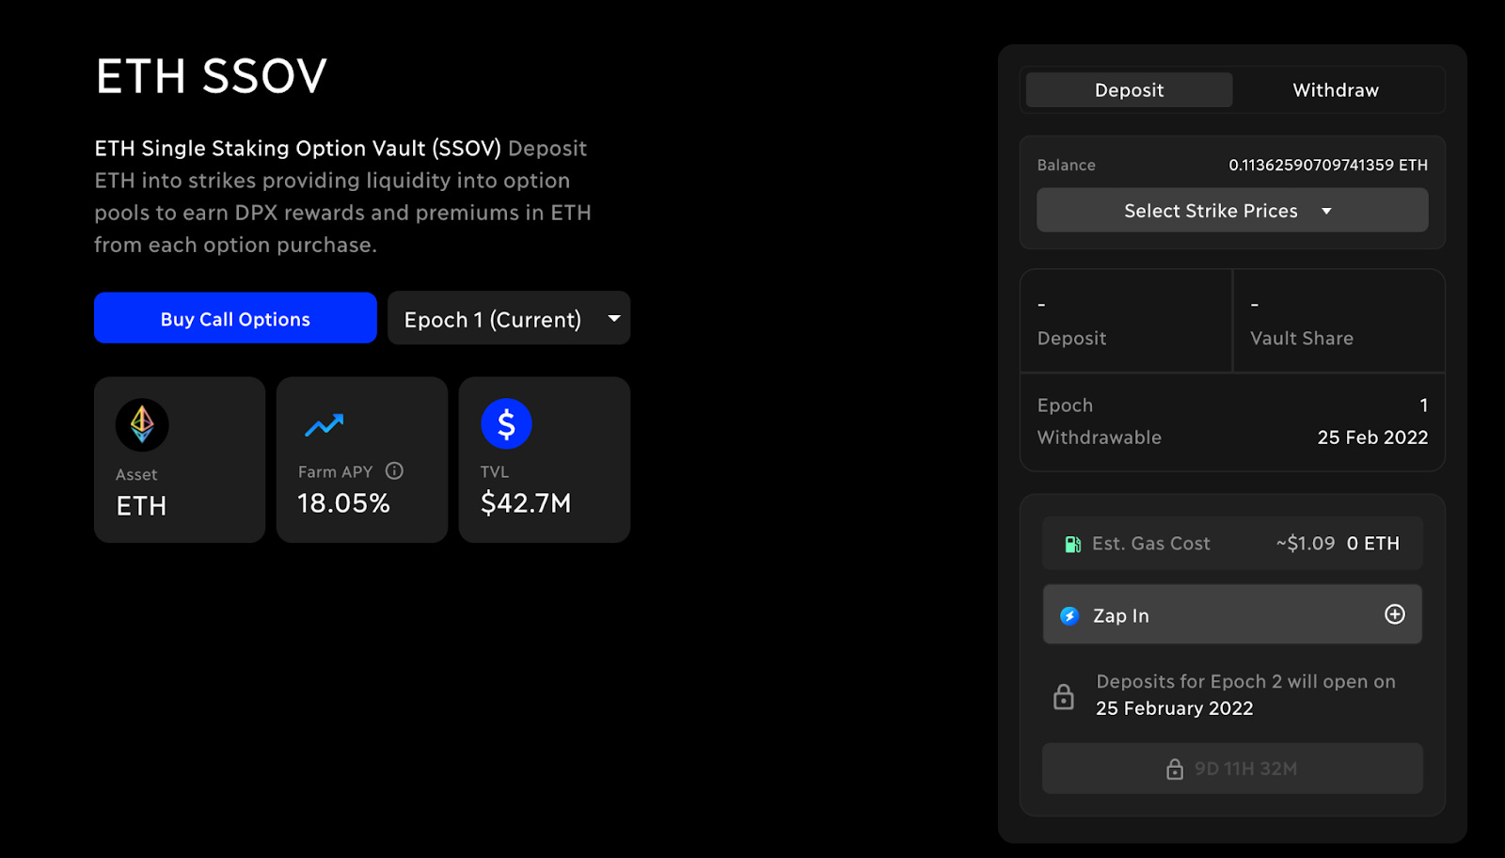Click the balance 0.11362590709741359 ETH value

[1328, 165]
